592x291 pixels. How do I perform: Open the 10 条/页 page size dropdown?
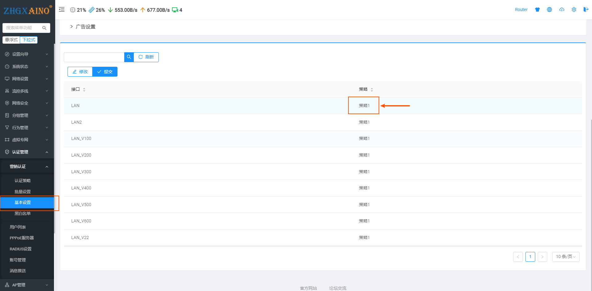[565, 257]
